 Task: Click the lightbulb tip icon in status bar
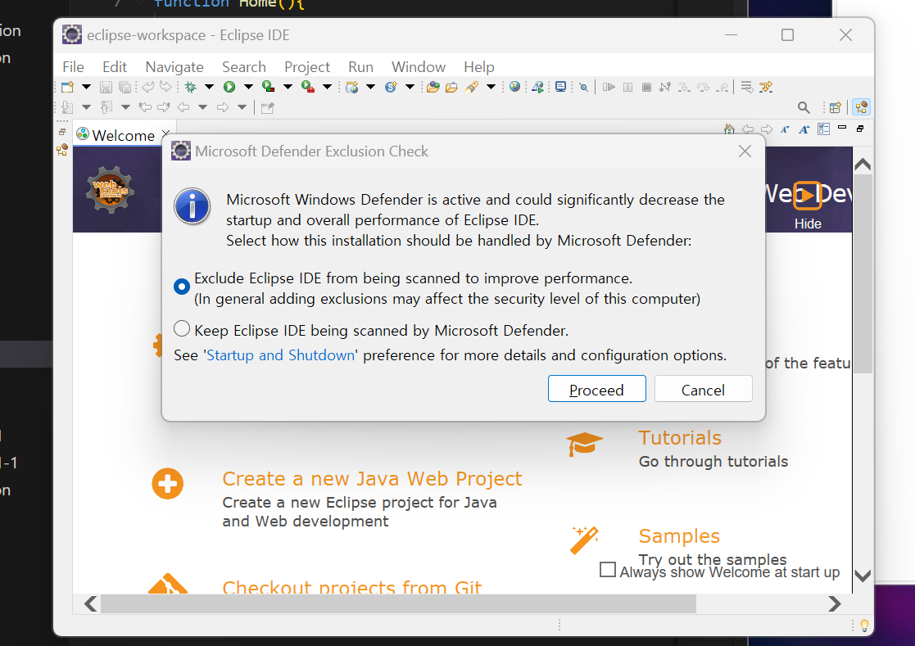tap(864, 626)
